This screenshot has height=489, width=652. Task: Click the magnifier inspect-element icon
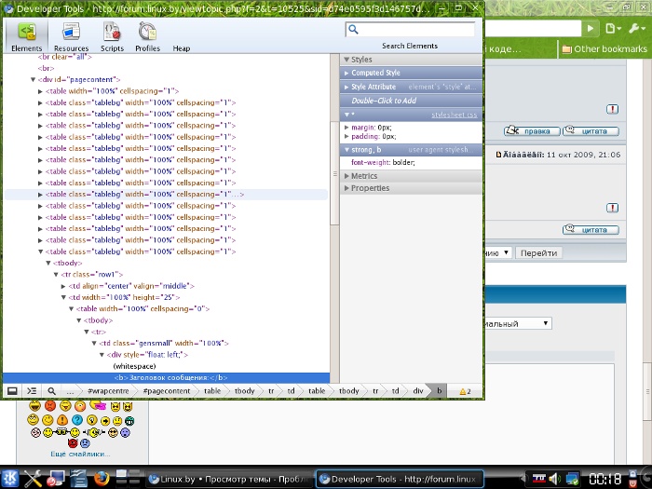click(51, 391)
